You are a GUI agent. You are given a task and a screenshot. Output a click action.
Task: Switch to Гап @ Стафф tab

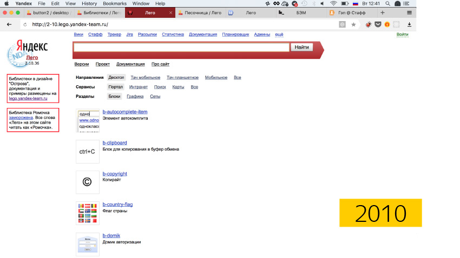(x=351, y=12)
